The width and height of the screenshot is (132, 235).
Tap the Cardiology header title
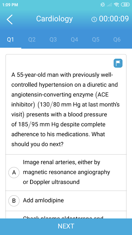click(55, 19)
